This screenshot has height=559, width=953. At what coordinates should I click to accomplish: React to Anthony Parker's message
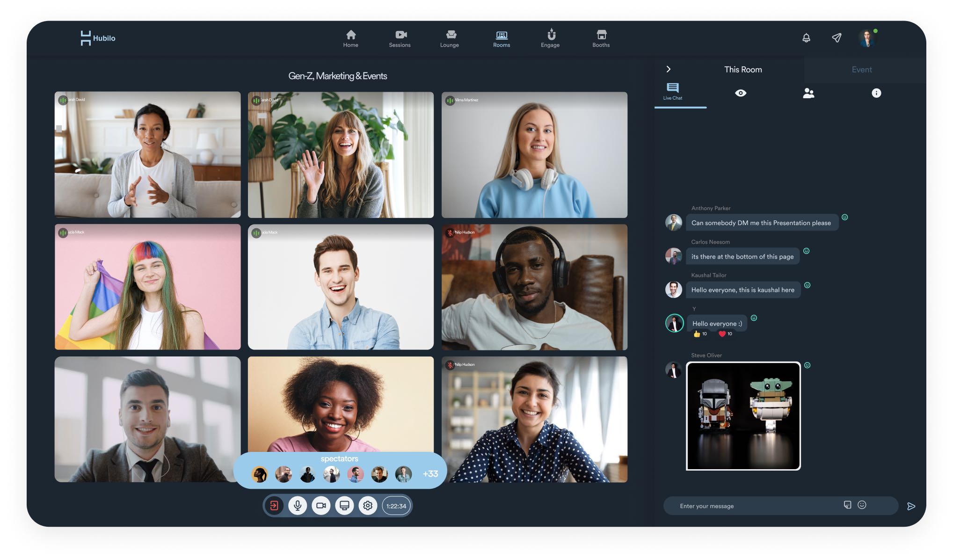click(844, 217)
